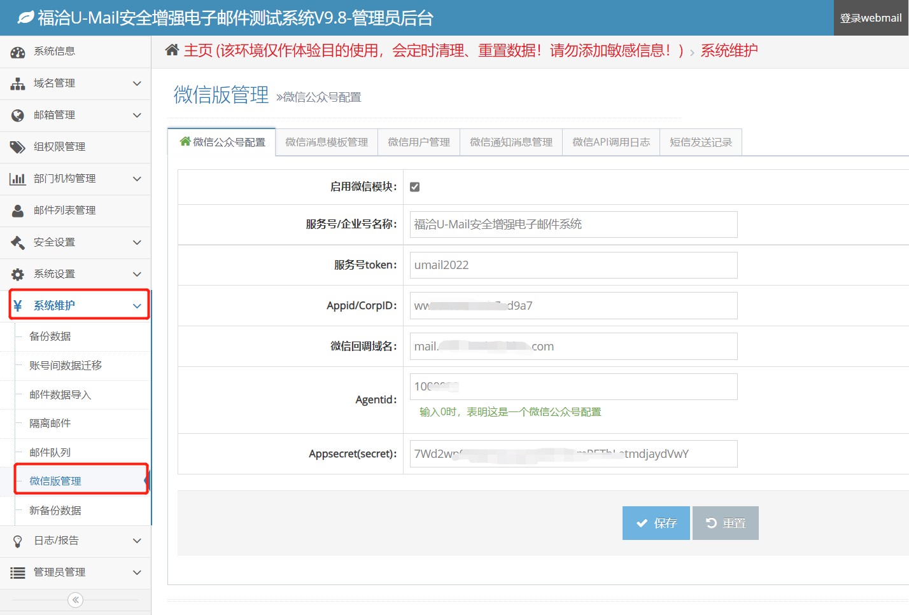
Task: Switch to the 微信消息模板管理 tab
Action: pos(327,142)
